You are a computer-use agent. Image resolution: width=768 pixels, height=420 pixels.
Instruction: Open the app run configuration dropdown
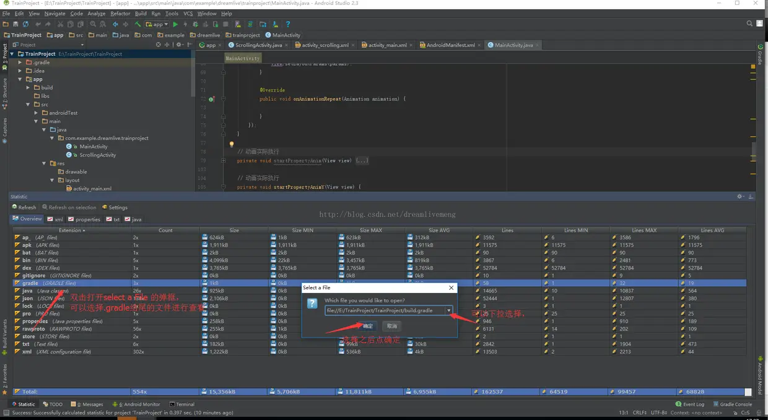pyautogui.click(x=157, y=24)
